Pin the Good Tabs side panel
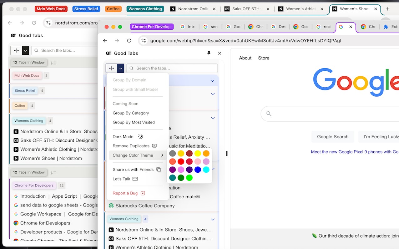The height and width of the screenshot is (249, 399). pos(209,53)
